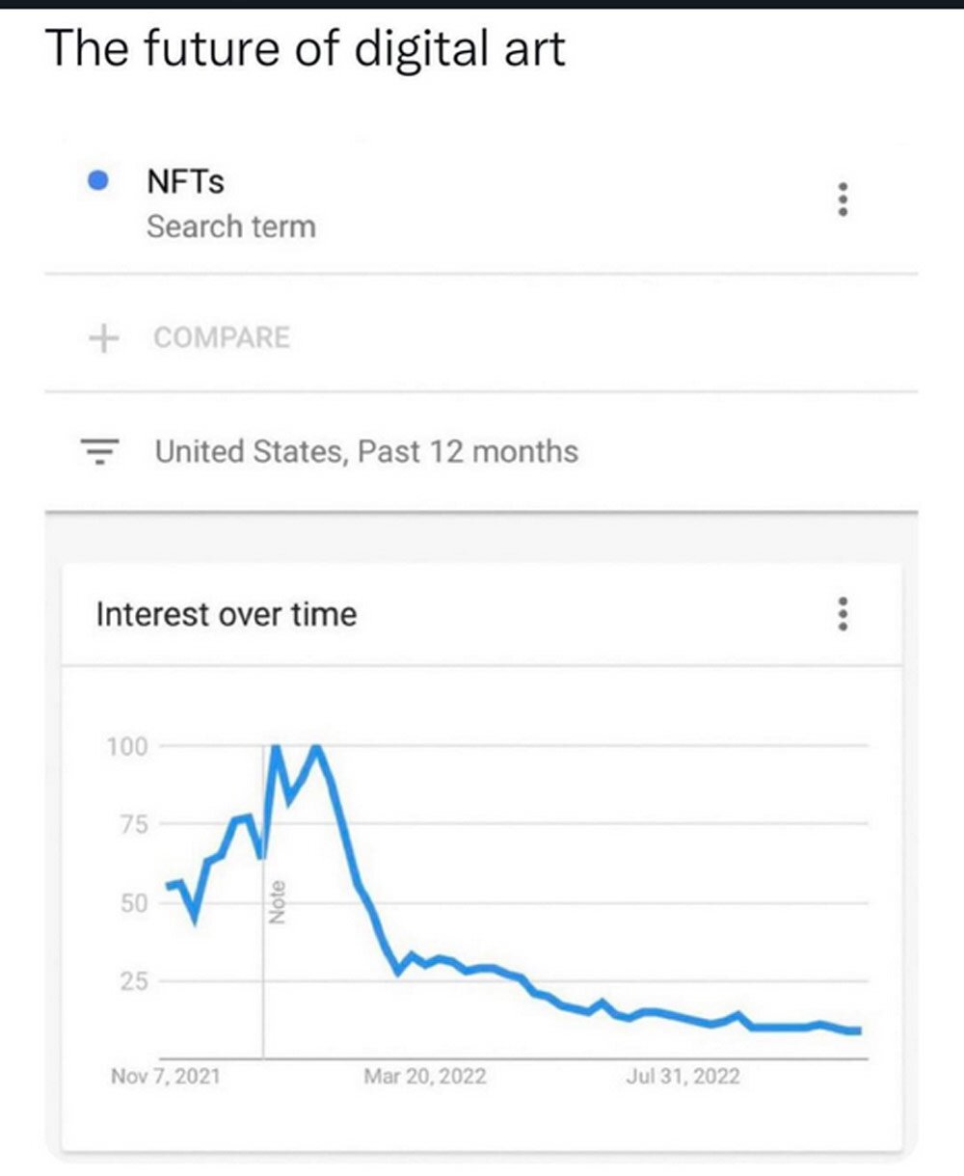964x1176 pixels.
Task: Click the COMPARE label to add term
Action: pyautogui.click(x=222, y=338)
